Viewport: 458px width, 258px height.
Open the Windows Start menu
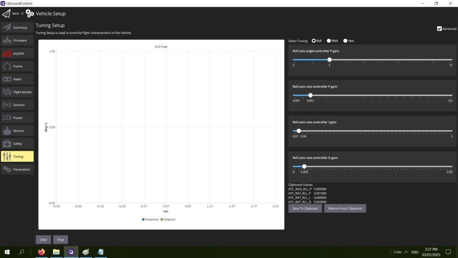coord(7,252)
